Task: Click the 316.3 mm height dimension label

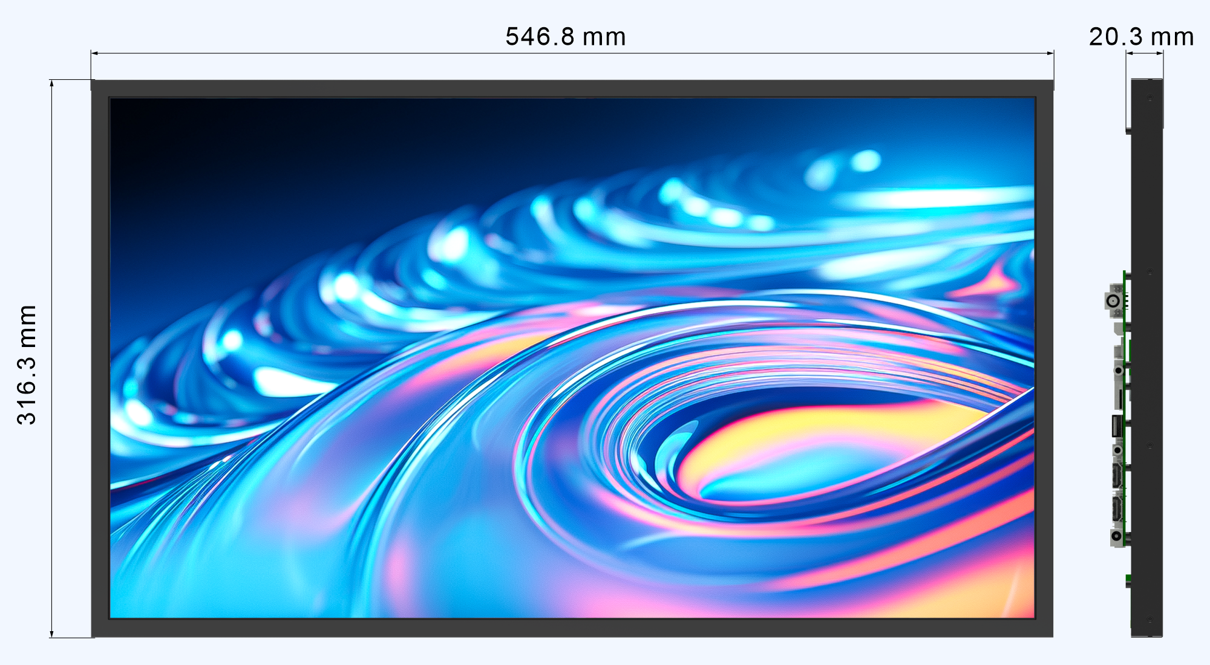Action: point(27,365)
